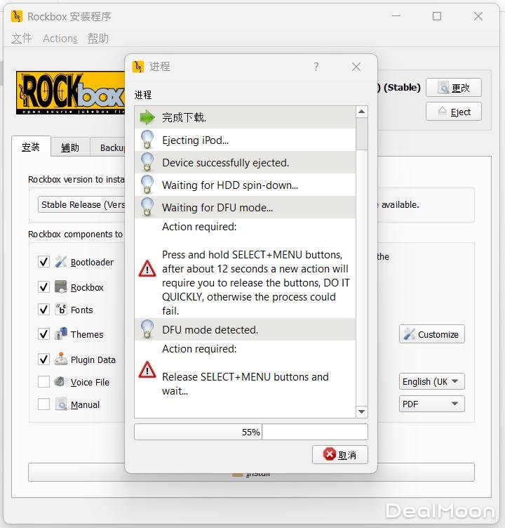Click the Themes paintbrush icon
Viewport: 505px width, 528px height.
(61, 334)
